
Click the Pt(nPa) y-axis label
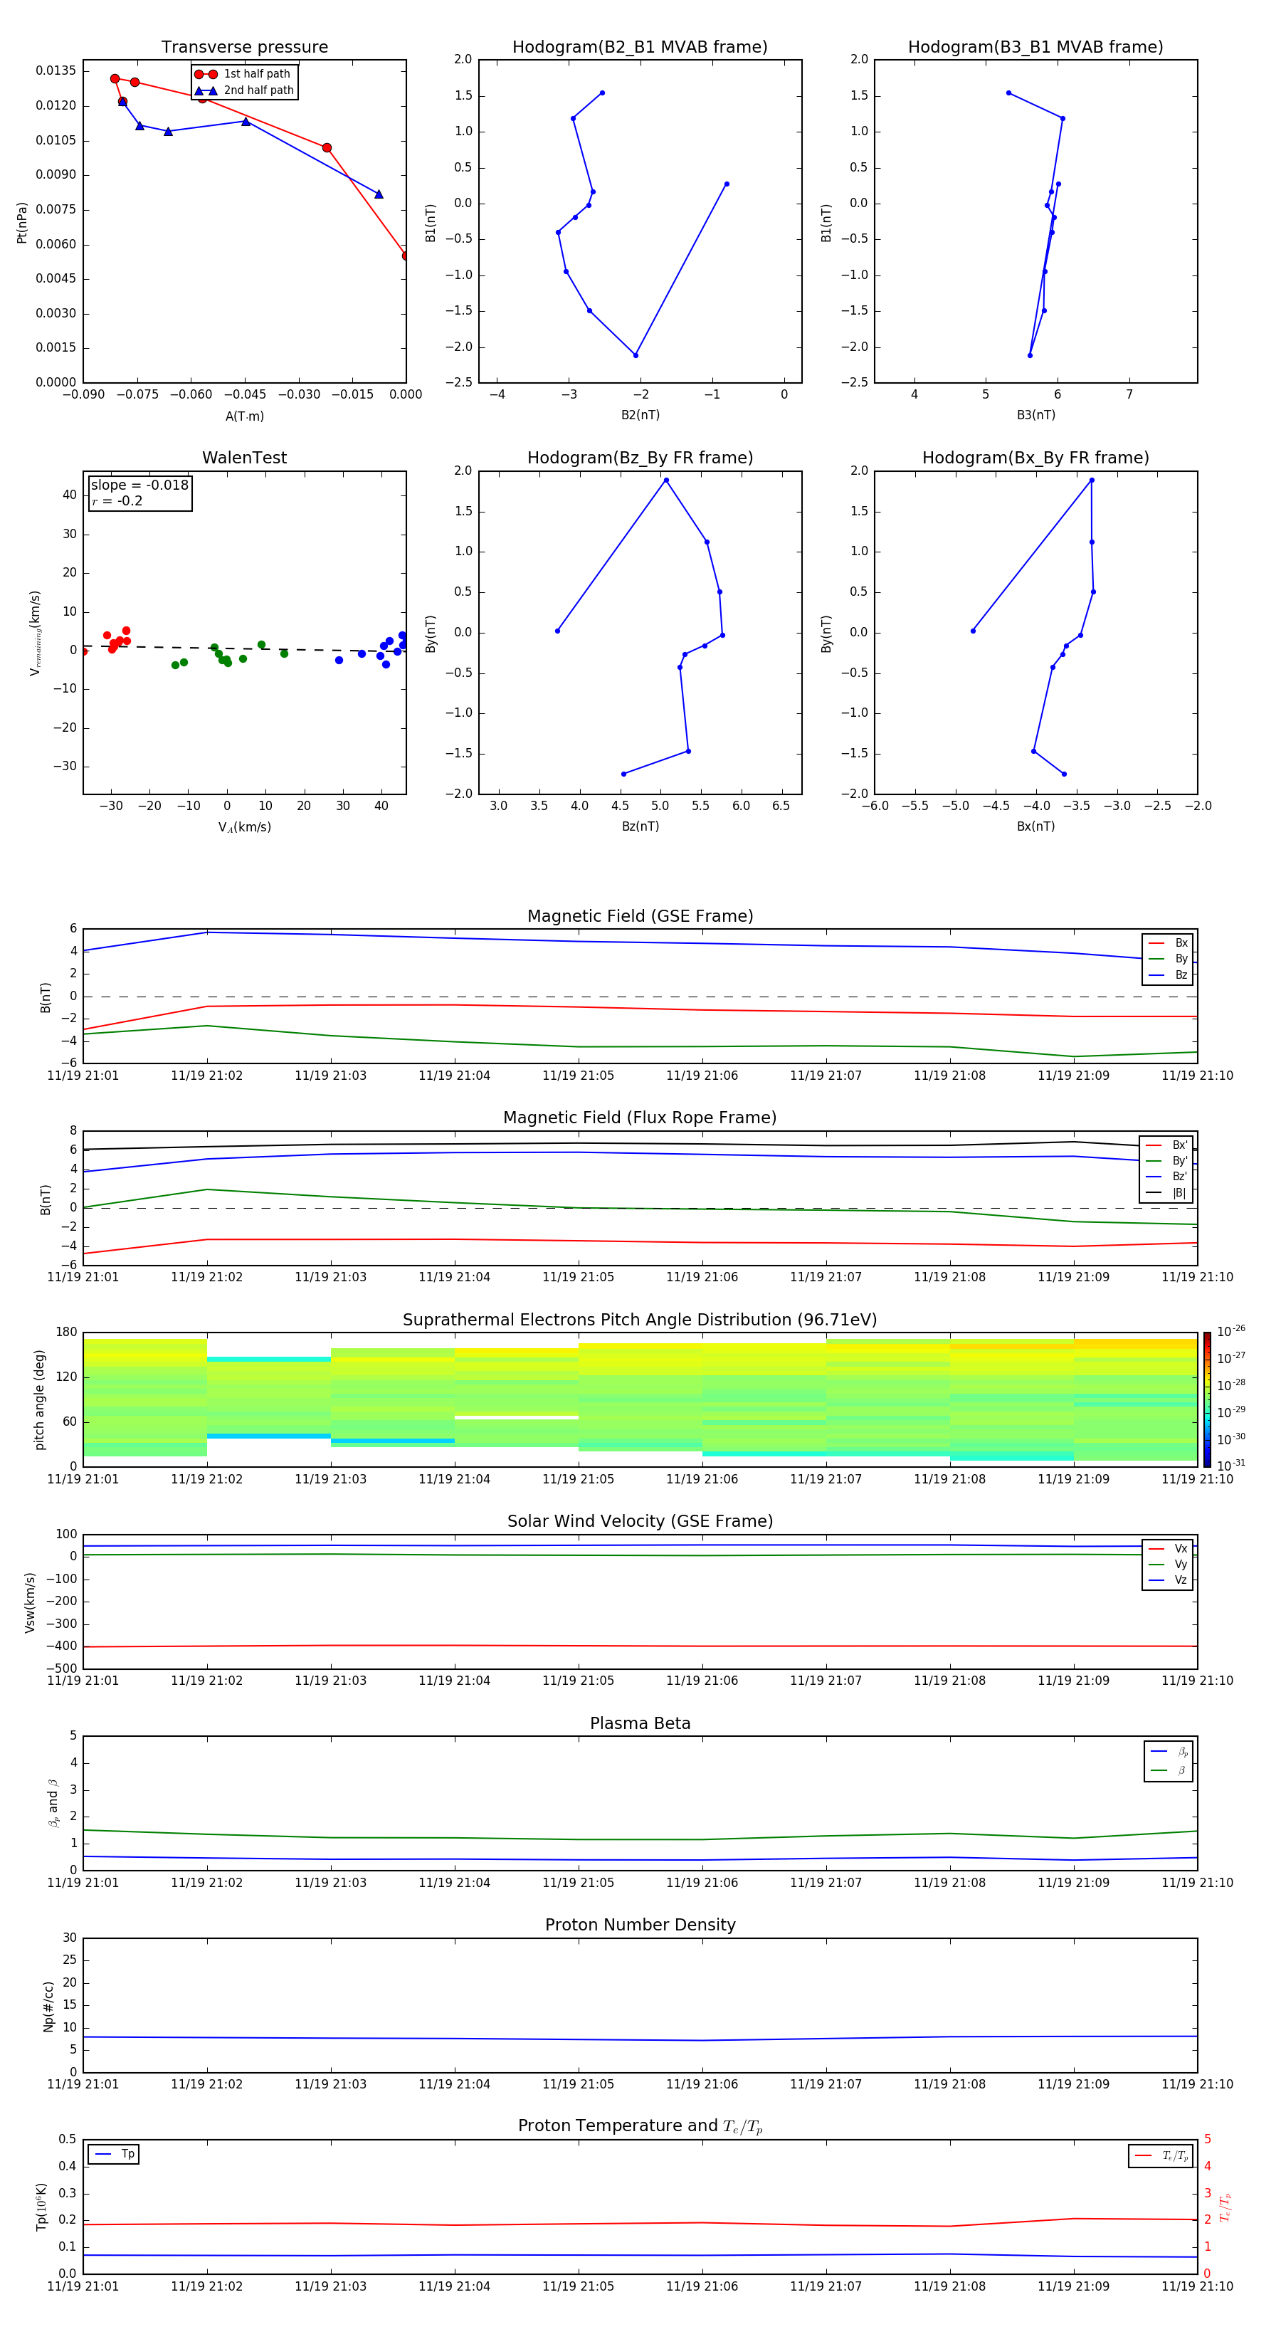point(22,223)
